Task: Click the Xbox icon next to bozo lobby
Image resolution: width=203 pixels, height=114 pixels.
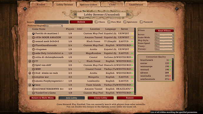Action: (x=34, y=85)
